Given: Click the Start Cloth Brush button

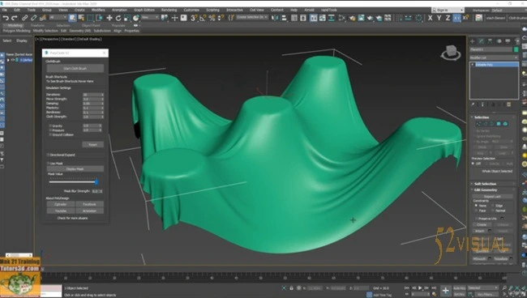Looking at the screenshot, I should pos(75,69).
